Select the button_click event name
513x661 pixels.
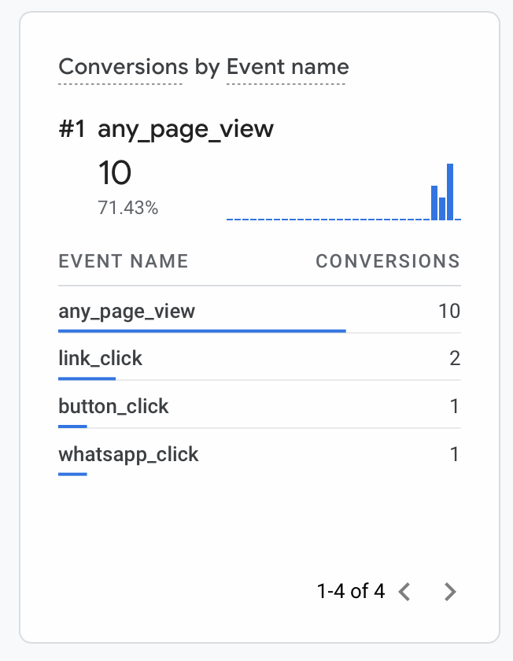(113, 407)
